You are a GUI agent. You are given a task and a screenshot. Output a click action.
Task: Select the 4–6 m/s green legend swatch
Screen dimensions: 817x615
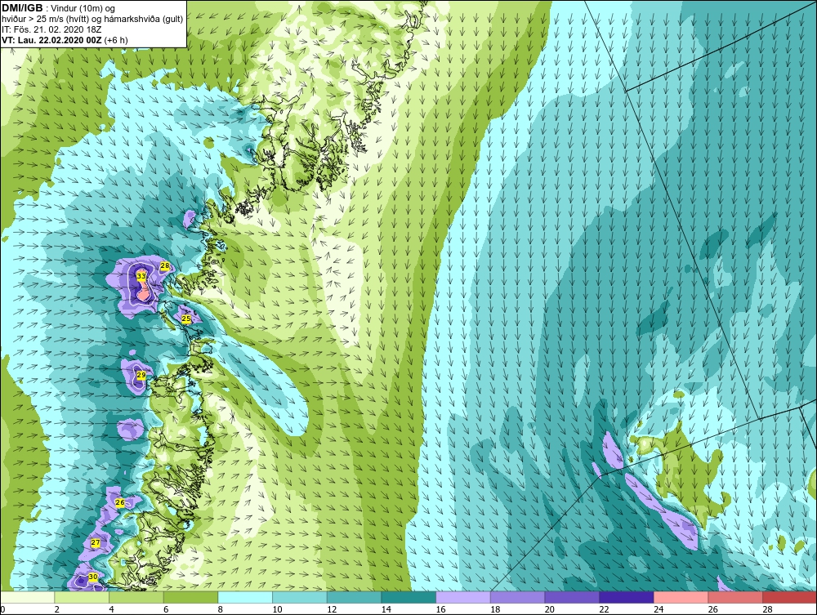click(x=136, y=597)
